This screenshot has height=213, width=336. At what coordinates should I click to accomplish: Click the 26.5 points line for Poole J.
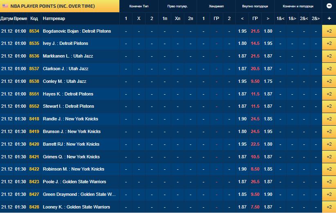[255, 182]
